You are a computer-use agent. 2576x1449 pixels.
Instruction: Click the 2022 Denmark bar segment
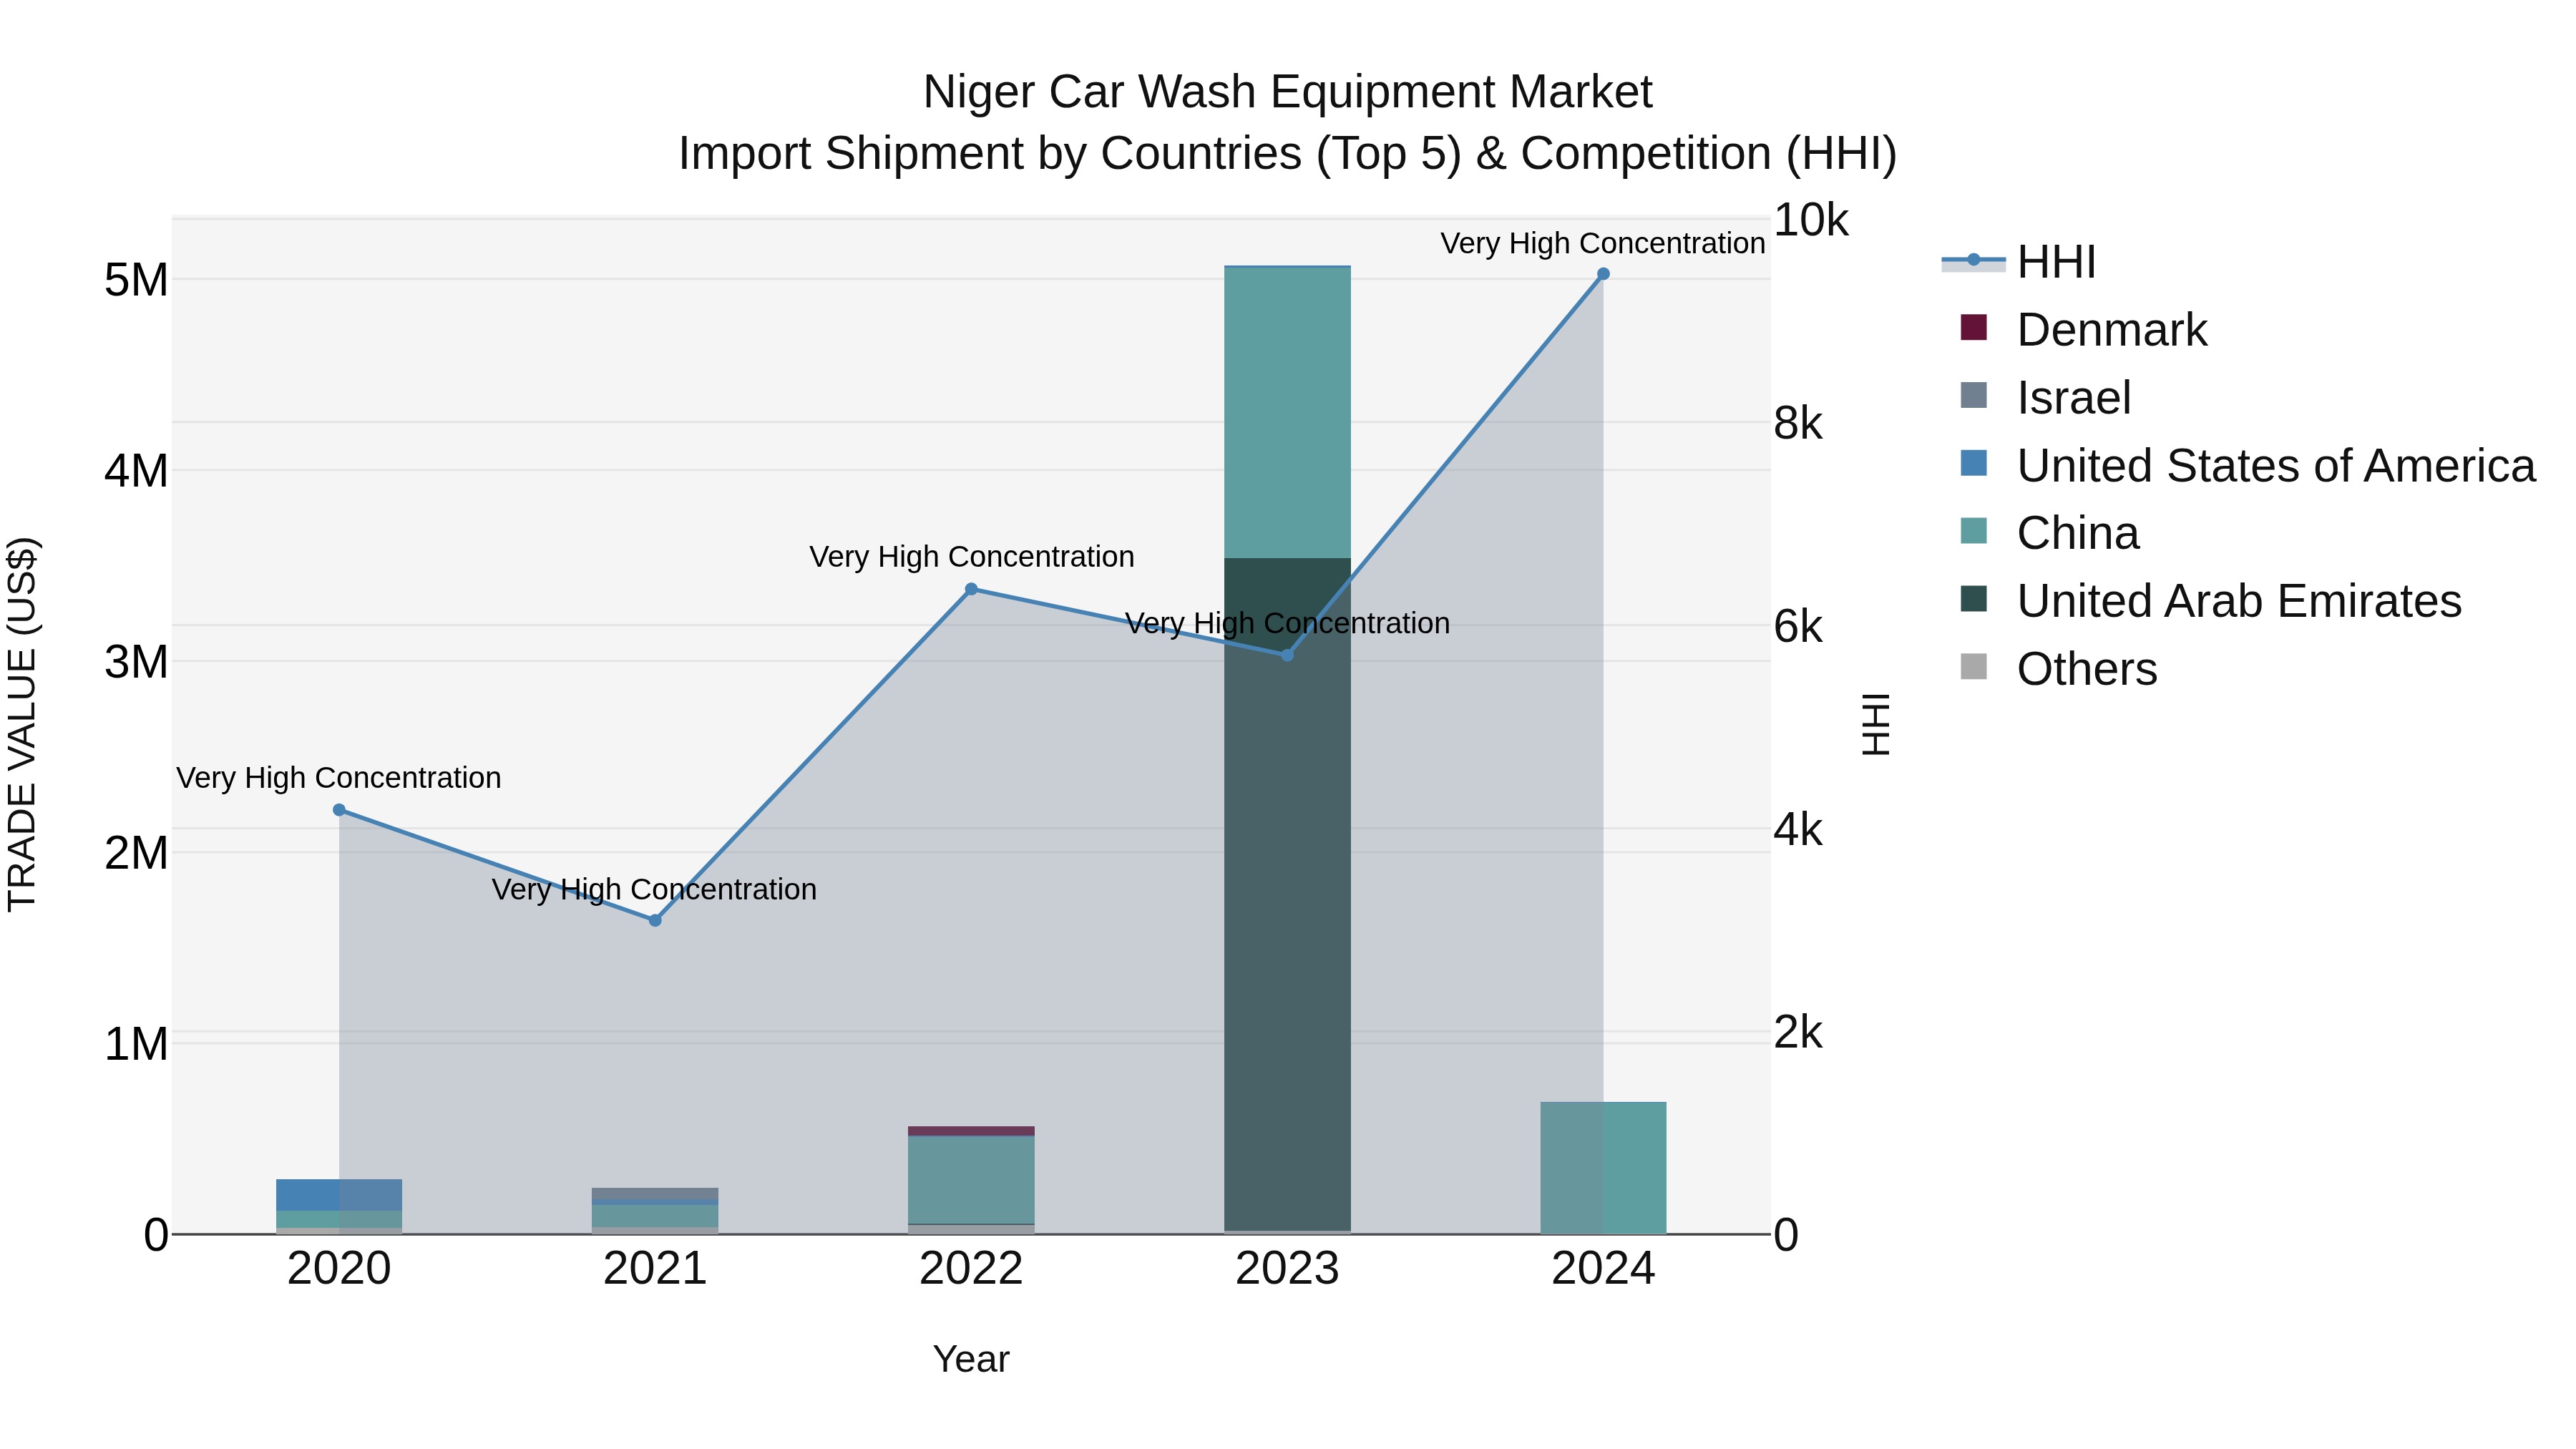point(971,1131)
